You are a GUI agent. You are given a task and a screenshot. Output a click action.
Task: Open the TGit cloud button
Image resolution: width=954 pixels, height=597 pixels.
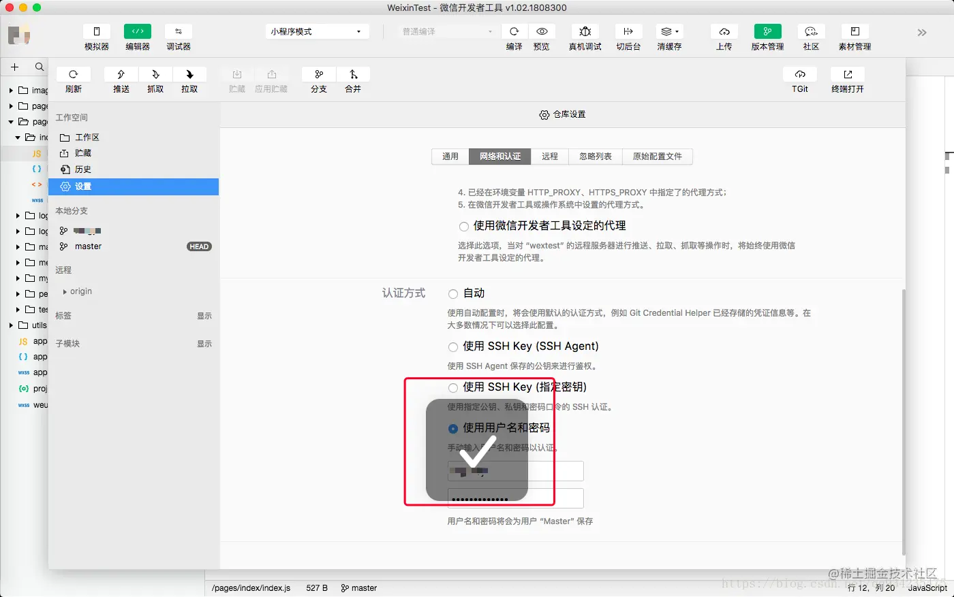(800, 74)
